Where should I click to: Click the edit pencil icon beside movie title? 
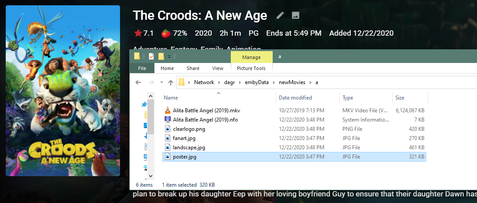click(x=280, y=15)
